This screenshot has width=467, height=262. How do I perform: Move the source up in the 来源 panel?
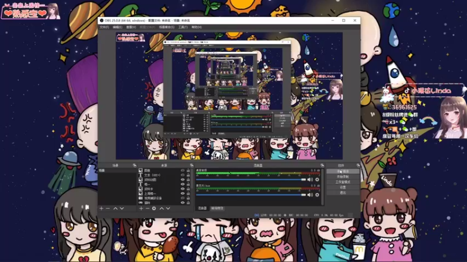162,208
